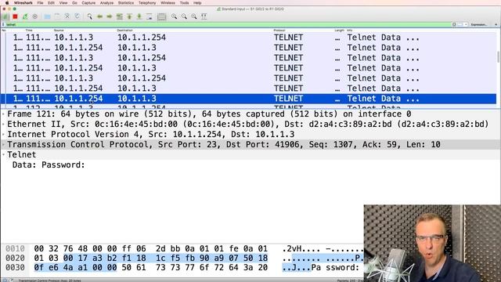Screen dimensions: 501x282
Task: Open capture options gear icon
Action: point(34,16)
